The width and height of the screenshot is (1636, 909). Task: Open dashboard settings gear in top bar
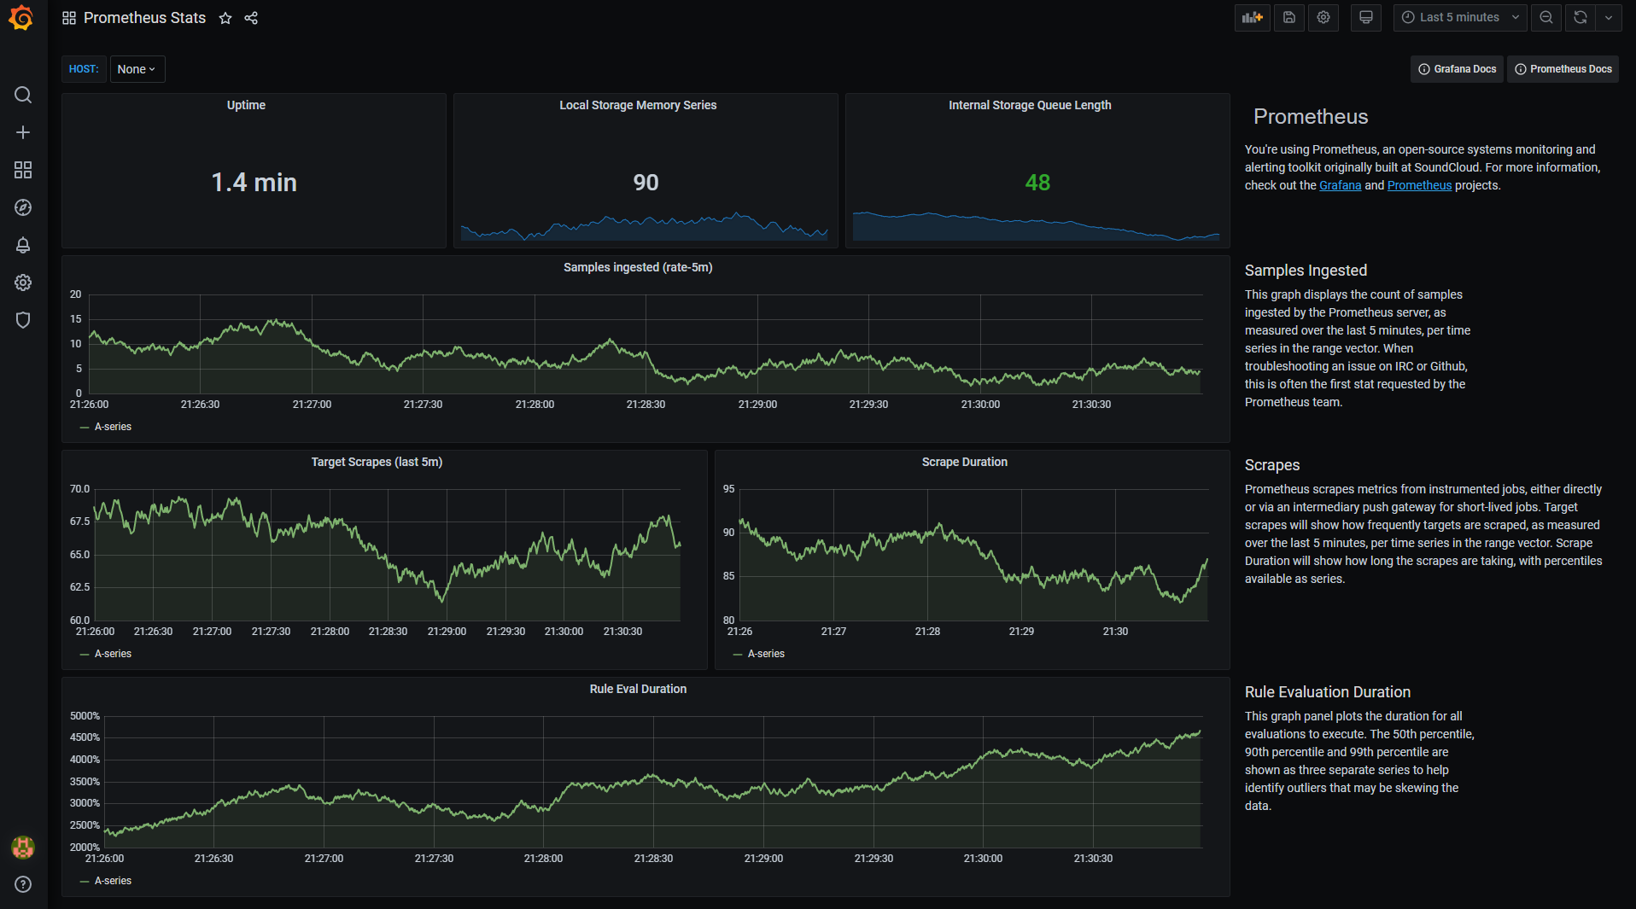[1323, 17]
